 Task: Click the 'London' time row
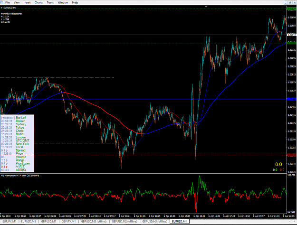(13, 137)
